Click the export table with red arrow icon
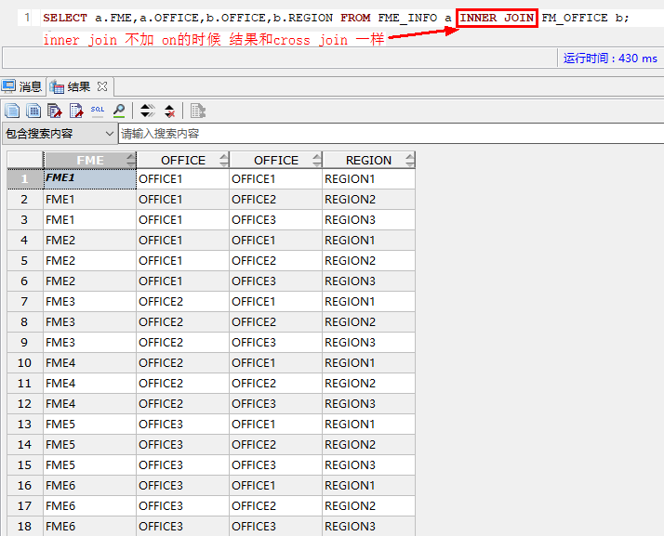 [55, 111]
